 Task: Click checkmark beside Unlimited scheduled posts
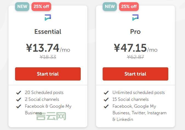[106, 93]
